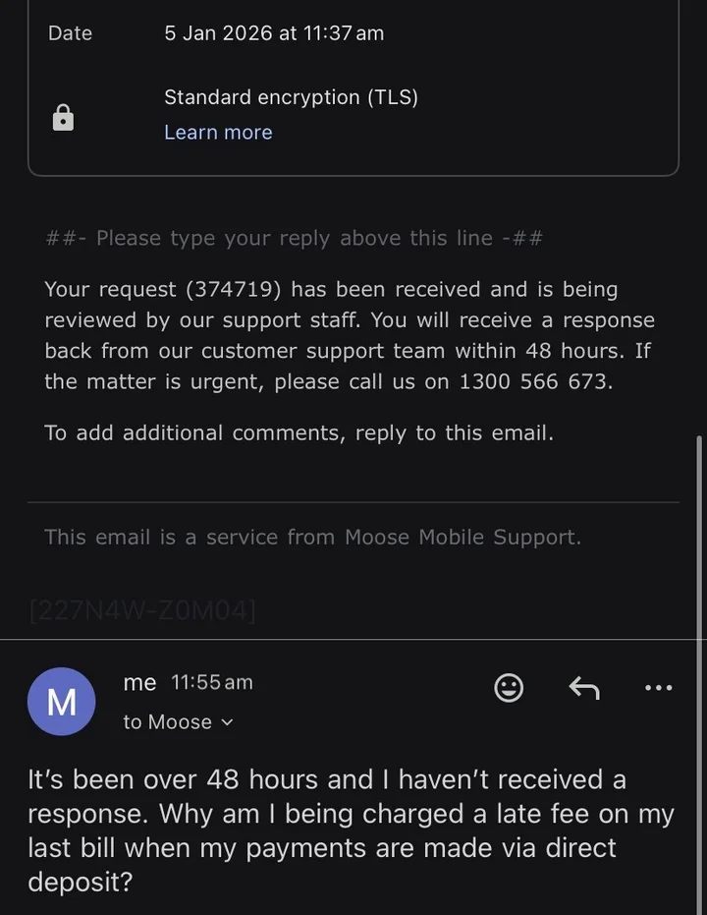Screen dimensions: 707x915
Task: Open the Learn more encryption link
Action: 218,133
